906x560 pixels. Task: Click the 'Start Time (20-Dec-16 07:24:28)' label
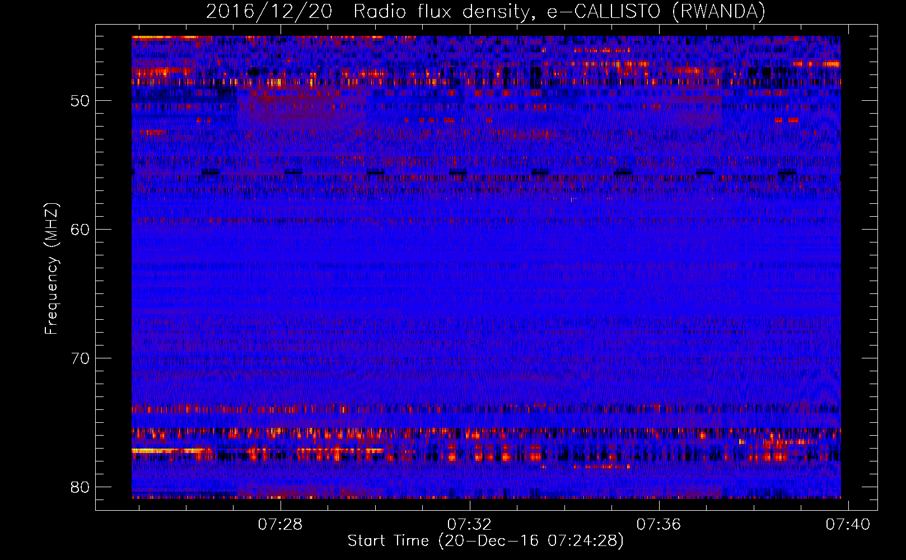click(485, 541)
